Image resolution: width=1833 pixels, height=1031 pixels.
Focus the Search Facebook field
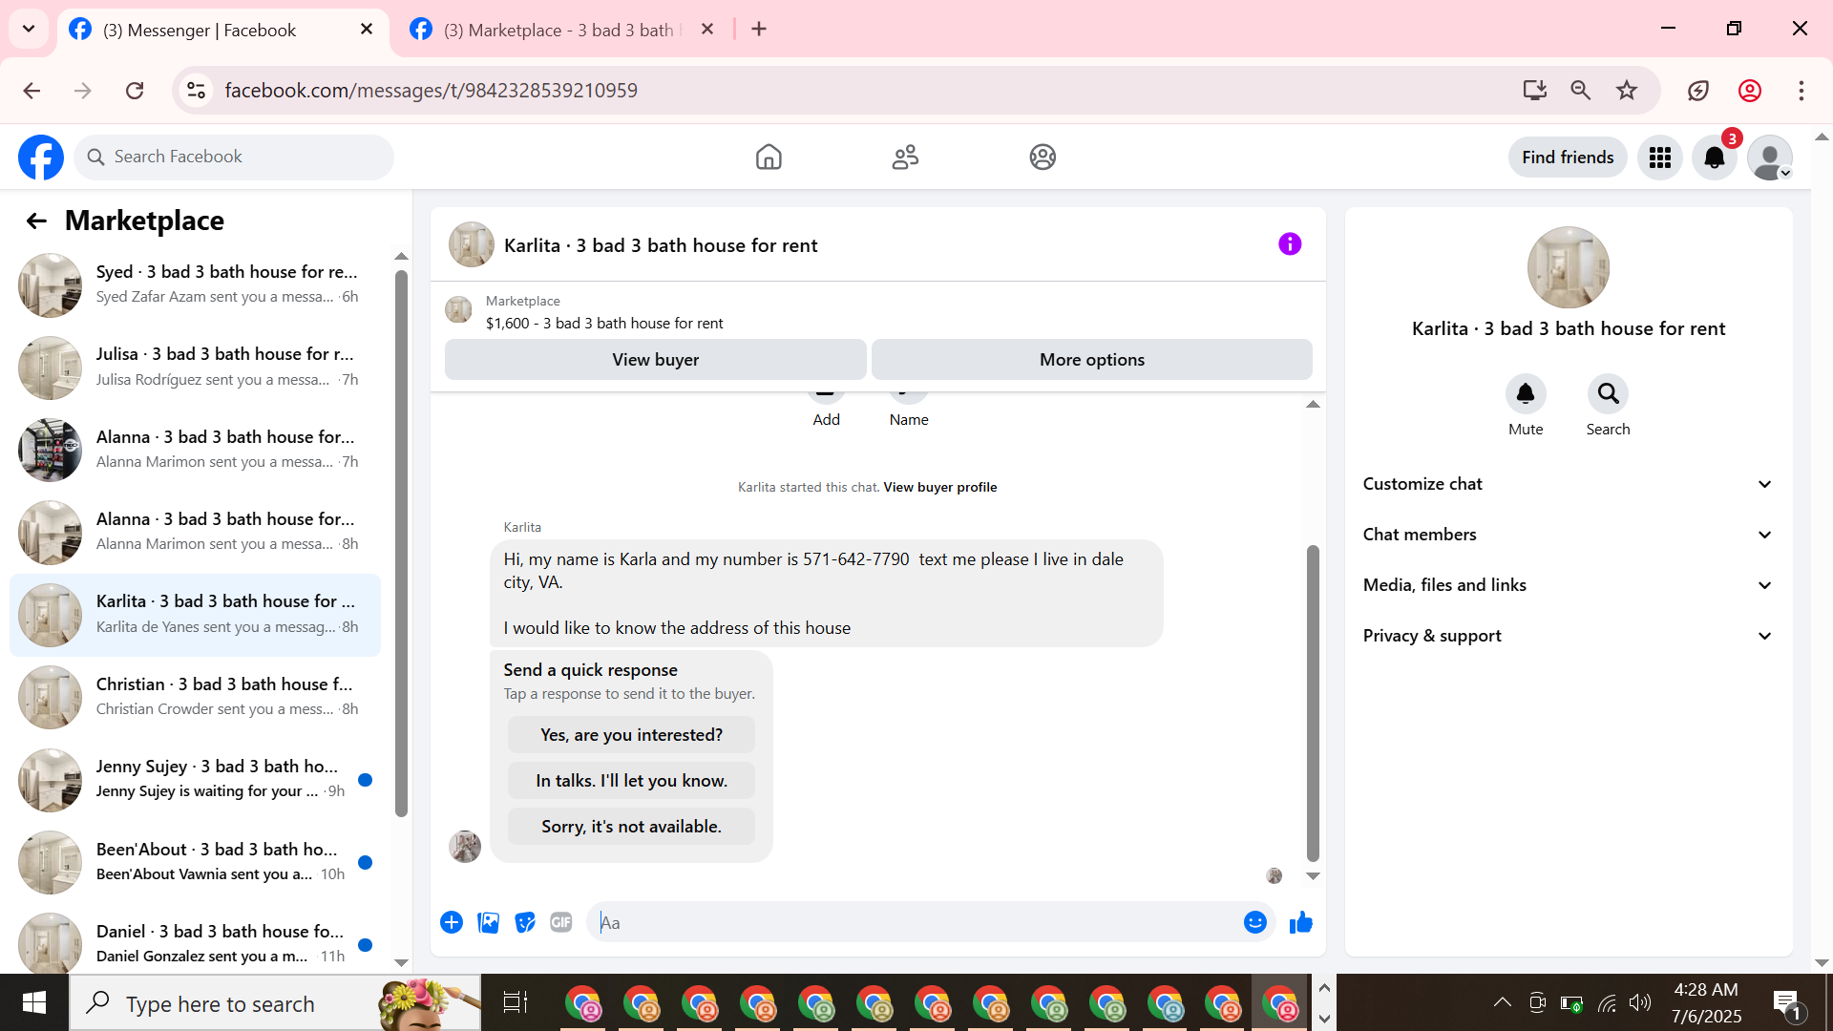coord(234,158)
